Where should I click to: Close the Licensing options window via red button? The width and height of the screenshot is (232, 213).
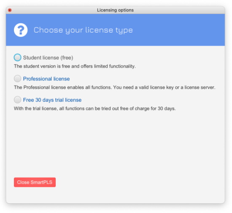coord(10,10)
